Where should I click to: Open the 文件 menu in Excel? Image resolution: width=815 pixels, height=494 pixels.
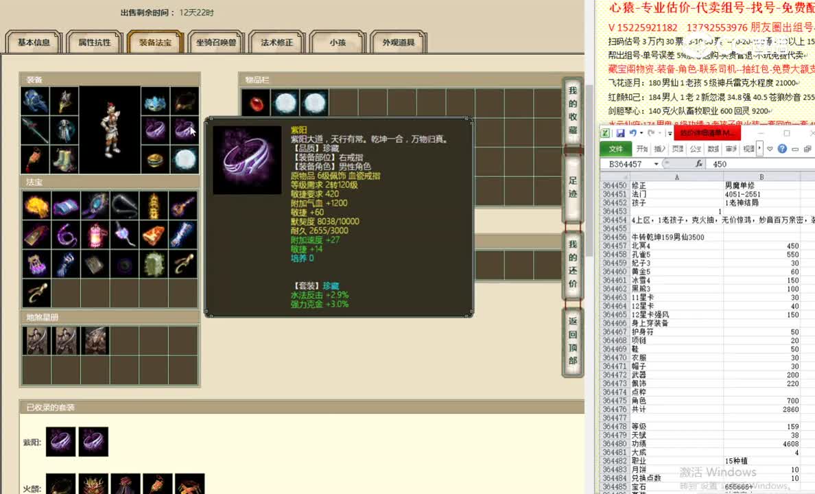point(617,149)
